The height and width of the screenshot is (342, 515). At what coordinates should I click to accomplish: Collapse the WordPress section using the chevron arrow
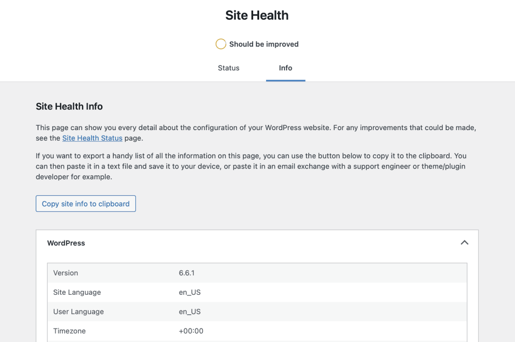coord(464,243)
